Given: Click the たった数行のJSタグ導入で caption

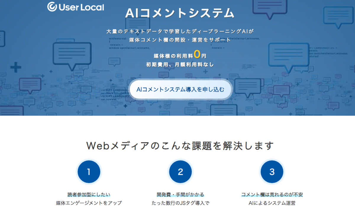Looking at the screenshot, I should [x=180, y=202].
